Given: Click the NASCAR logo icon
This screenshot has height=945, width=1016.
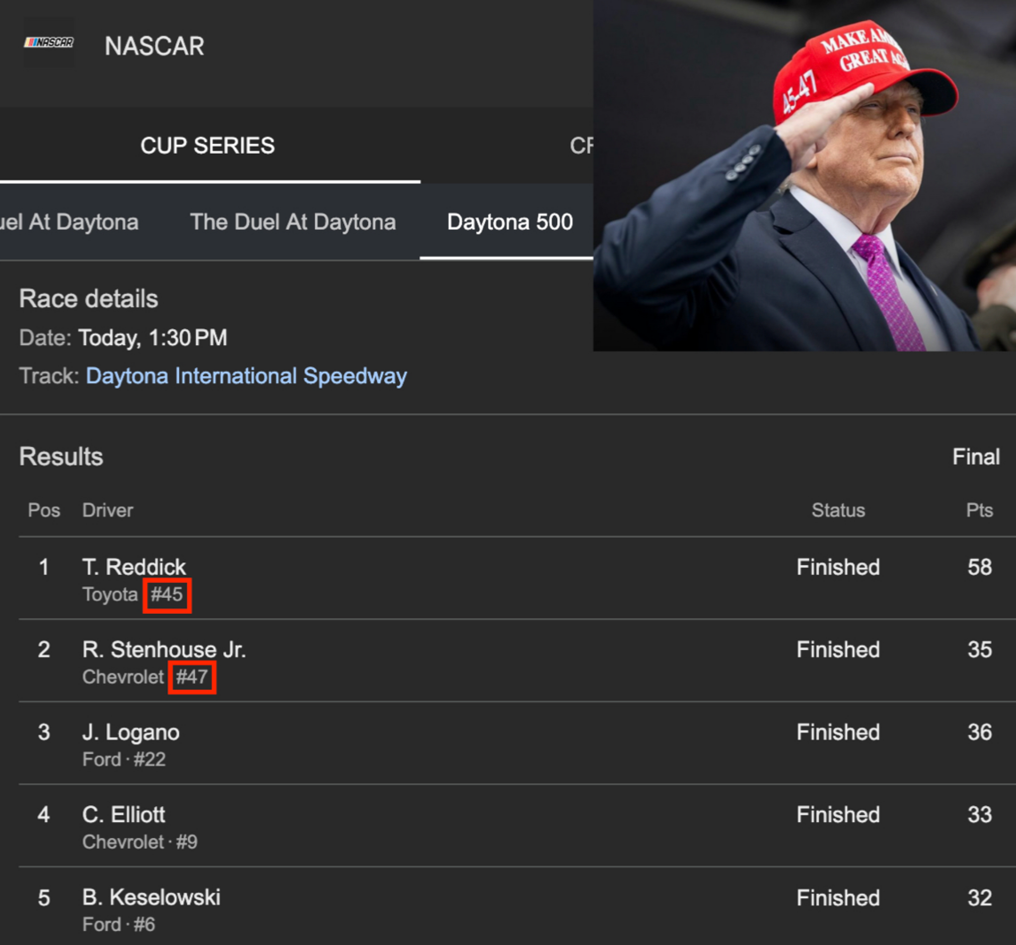Looking at the screenshot, I should pyautogui.click(x=49, y=43).
